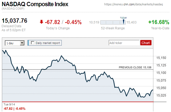Click the NASDAQ Composite Index title
The image size is (171, 112).
coord(35,5)
